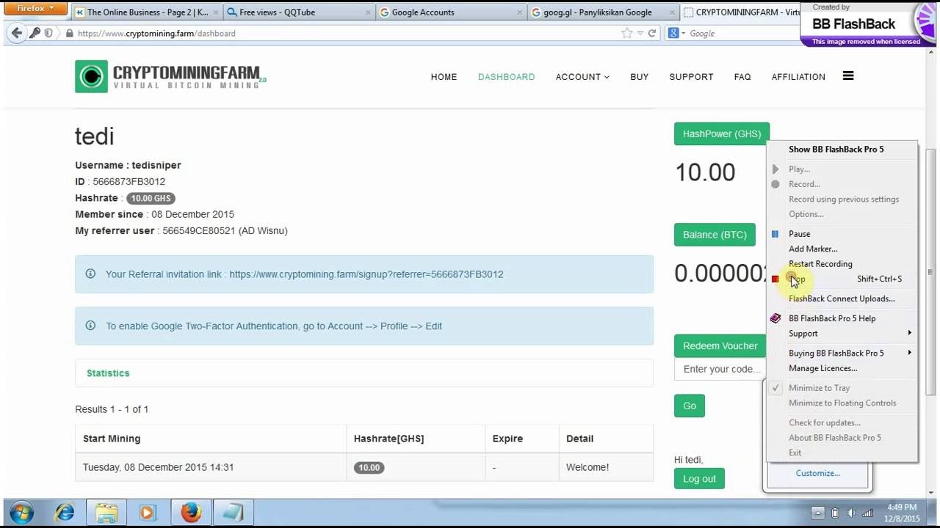Click the info icon beside Two-Factor notice

pos(90,326)
